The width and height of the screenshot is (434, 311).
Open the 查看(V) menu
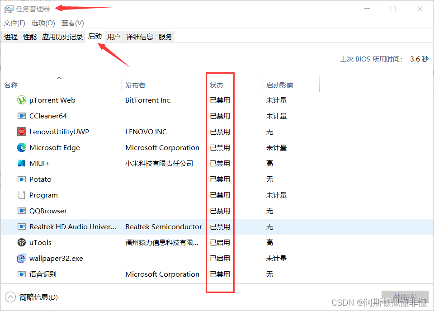coord(72,23)
